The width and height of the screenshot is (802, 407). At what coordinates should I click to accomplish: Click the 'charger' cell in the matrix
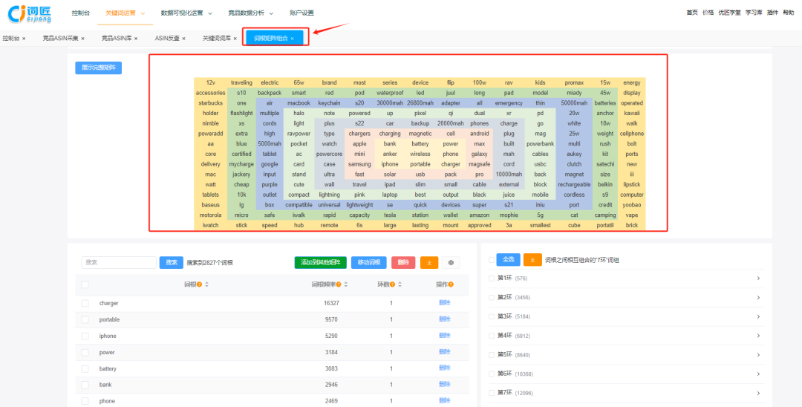click(x=451, y=164)
